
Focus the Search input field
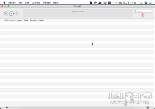point(144,11)
